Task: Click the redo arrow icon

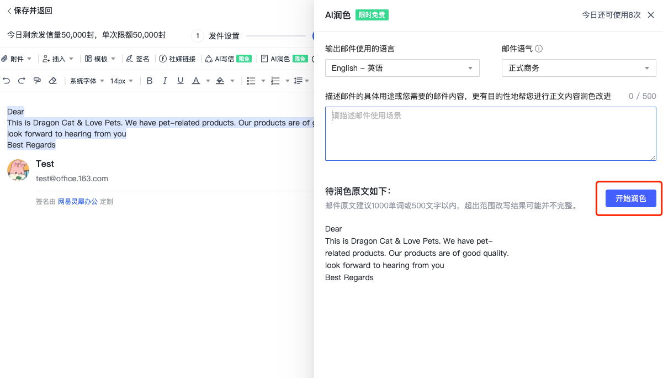Action: [22, 81]
